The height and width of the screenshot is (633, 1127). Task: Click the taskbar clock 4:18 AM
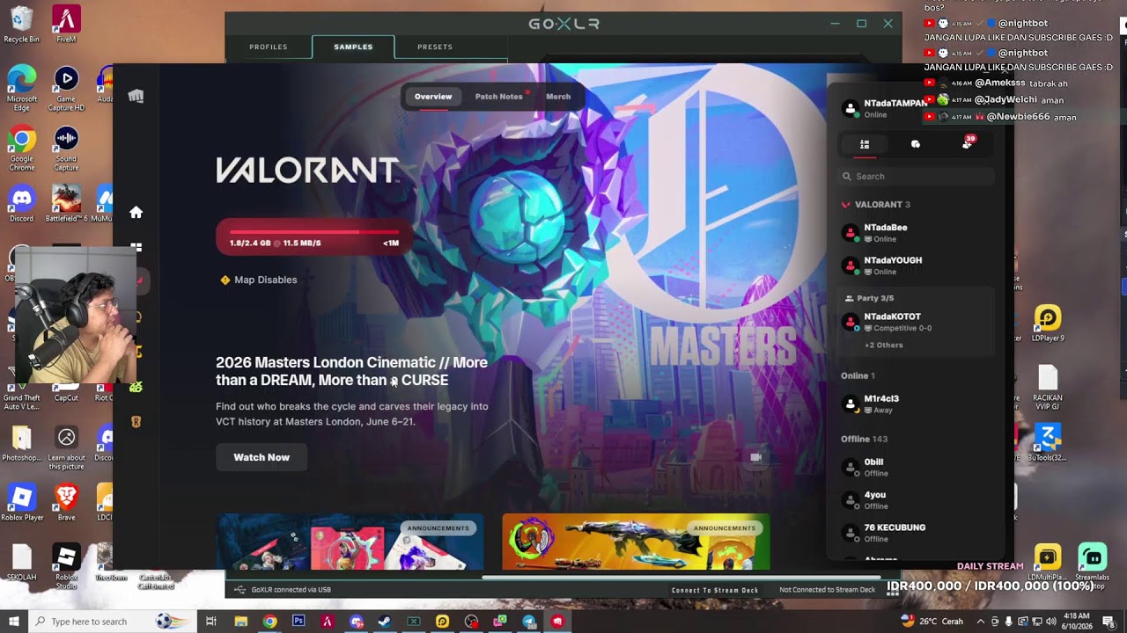point(1077,622)
